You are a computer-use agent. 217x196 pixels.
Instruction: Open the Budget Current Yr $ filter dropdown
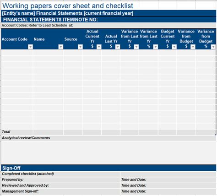tap(174, 47)
